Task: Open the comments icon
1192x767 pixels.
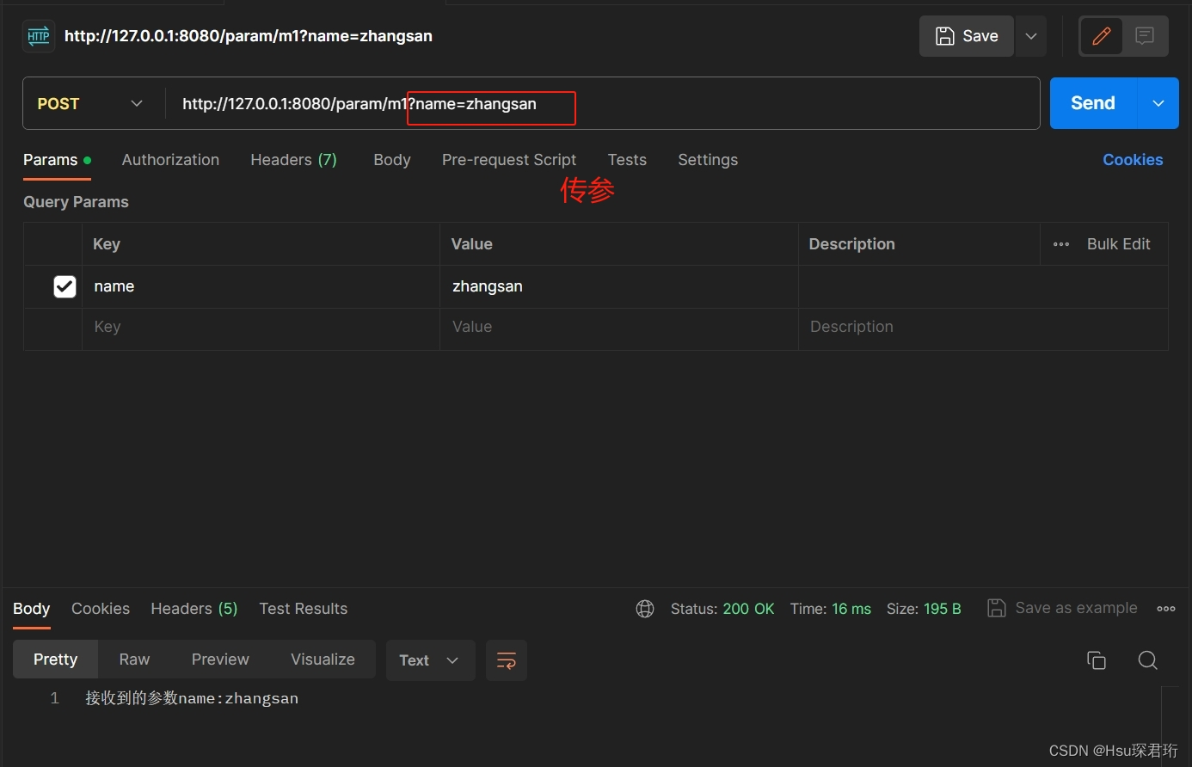Action: (x=1145, y=36)
